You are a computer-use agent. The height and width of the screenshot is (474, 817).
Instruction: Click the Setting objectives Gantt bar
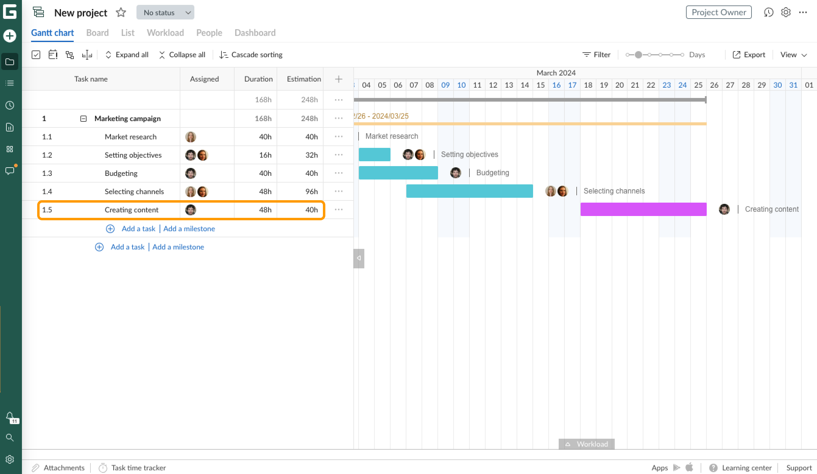(x=374, y=155)
